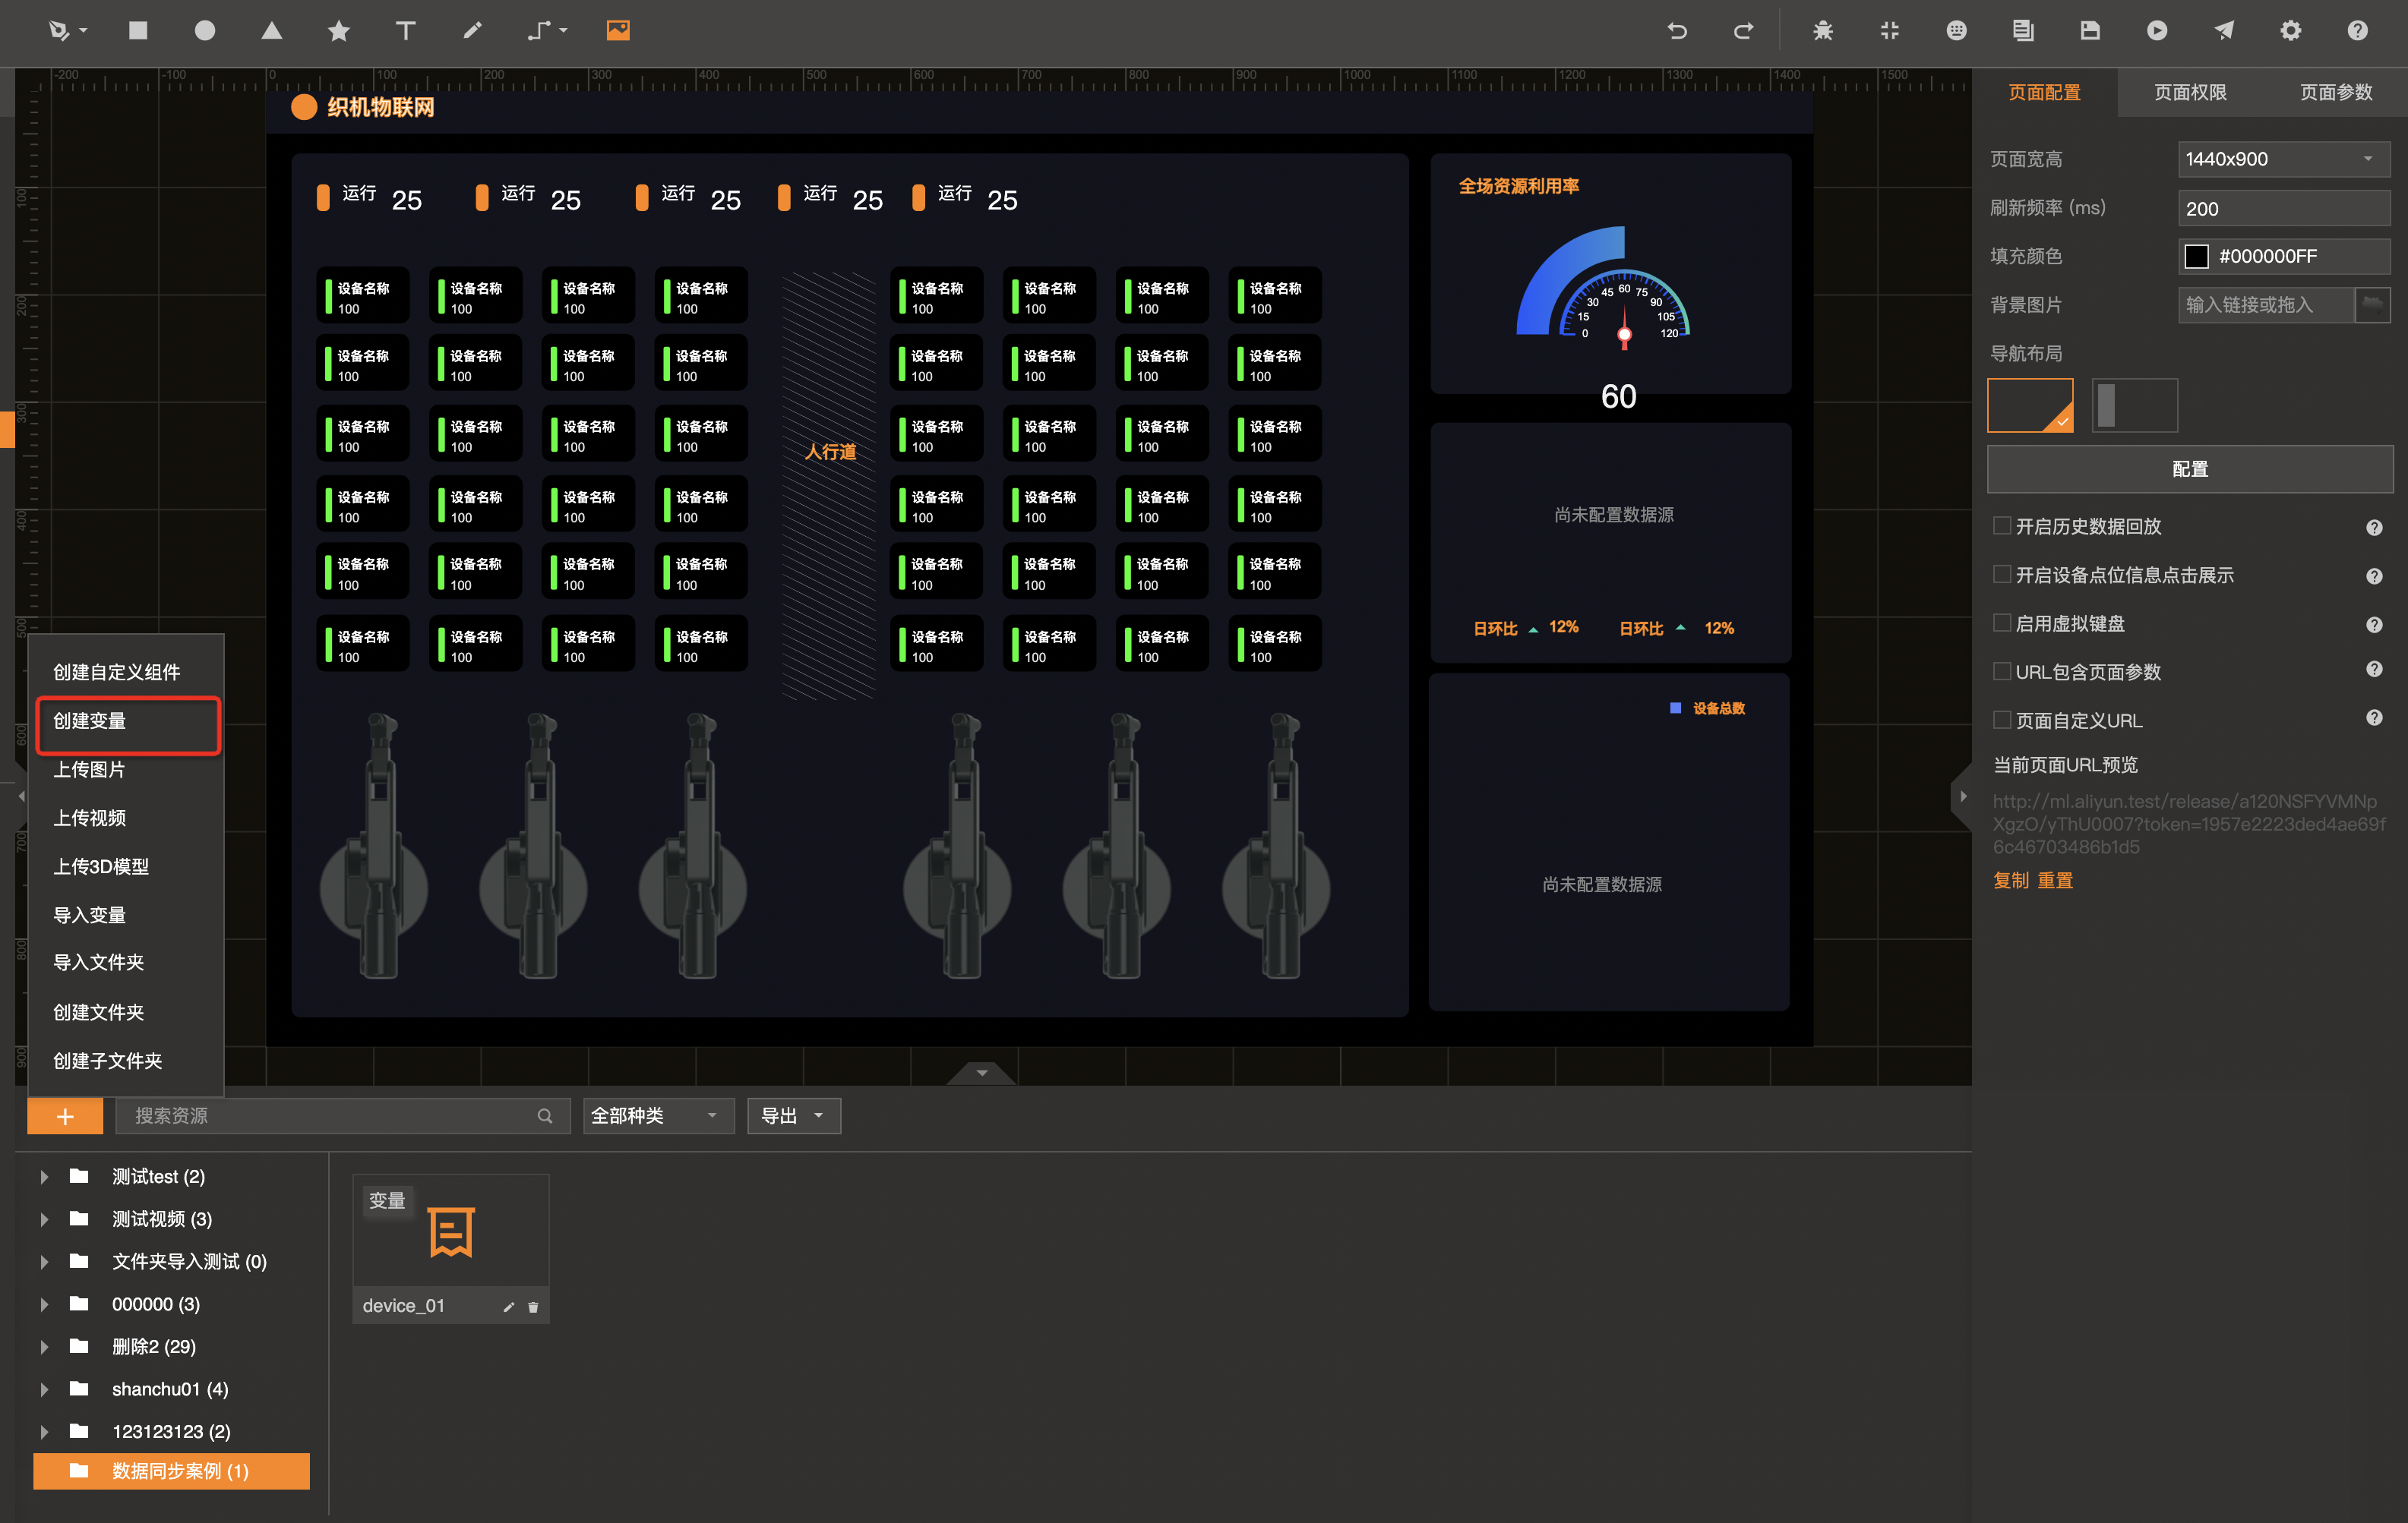
Task: Delete the device_01 variable with trash icon
Action: (533, 1307)
